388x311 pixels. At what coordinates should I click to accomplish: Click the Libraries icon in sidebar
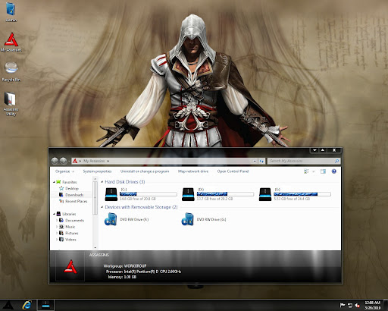pyautogui.click(x=58, y=214)
